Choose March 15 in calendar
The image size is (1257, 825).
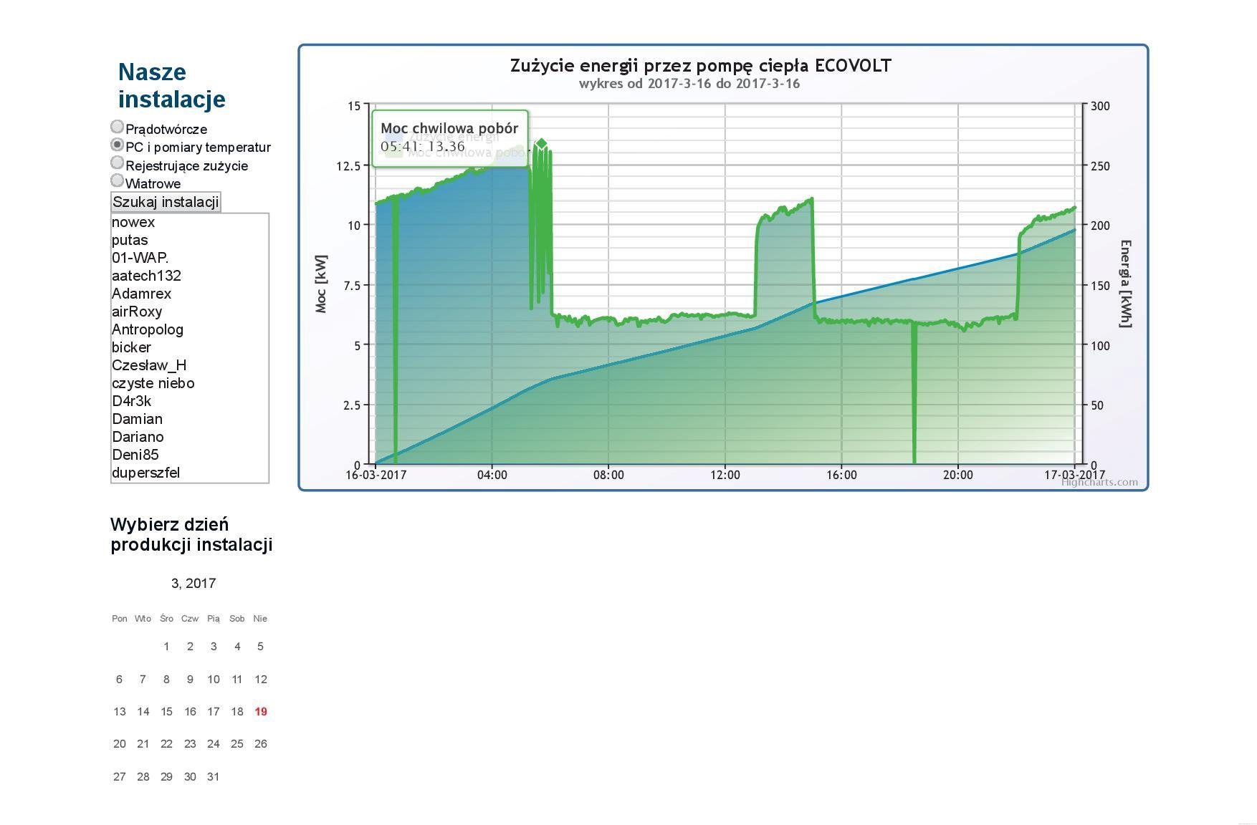166,712
